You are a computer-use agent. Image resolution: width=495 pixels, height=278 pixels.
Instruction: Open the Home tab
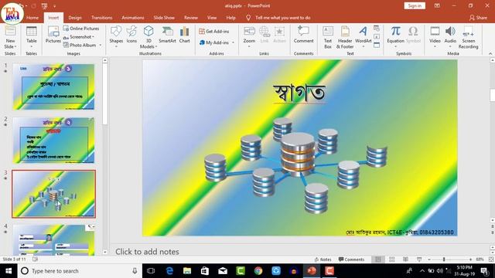click(32, 18)
